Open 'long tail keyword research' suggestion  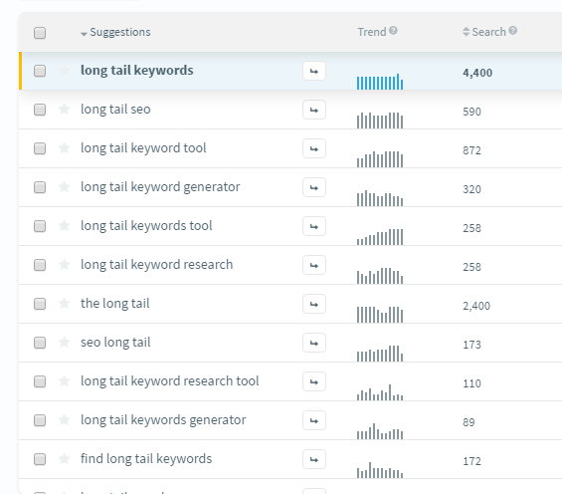pos(156,264)
